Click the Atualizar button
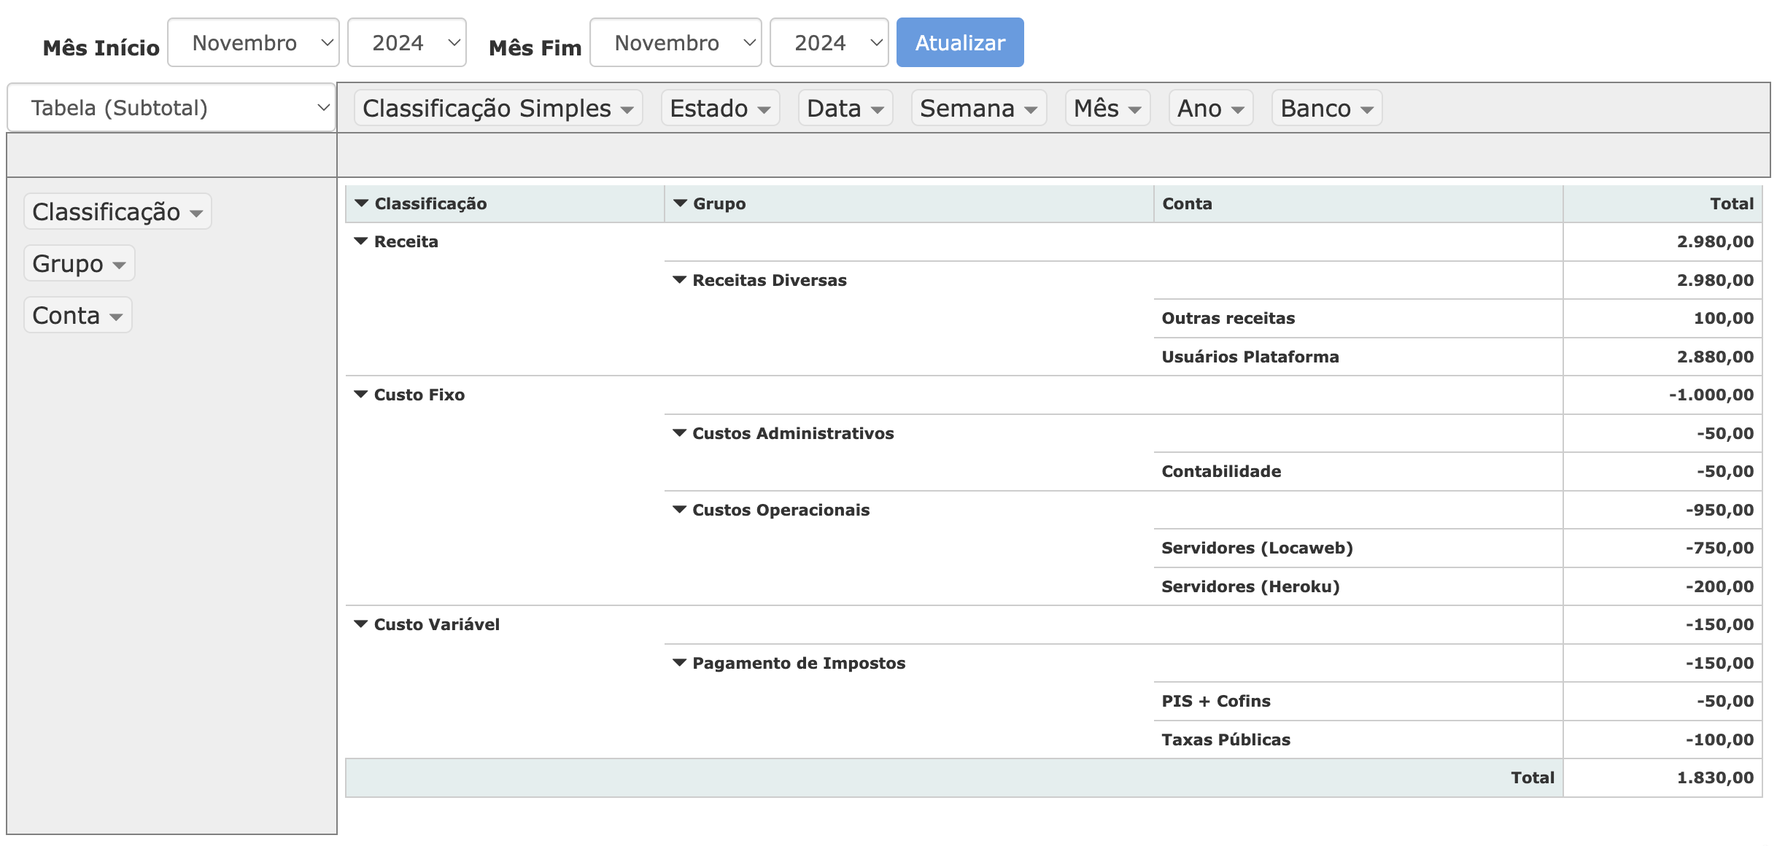 [959, 43]
